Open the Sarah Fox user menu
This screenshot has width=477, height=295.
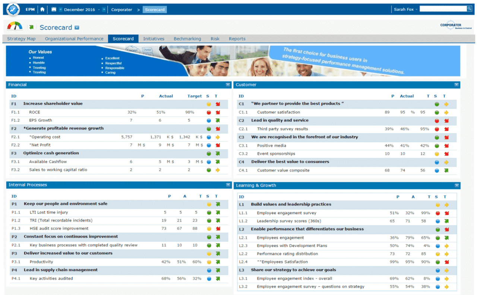pos(405,10)
